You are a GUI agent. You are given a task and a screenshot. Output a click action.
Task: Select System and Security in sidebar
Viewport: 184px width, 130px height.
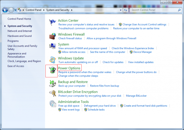click(x=20, y=26)
